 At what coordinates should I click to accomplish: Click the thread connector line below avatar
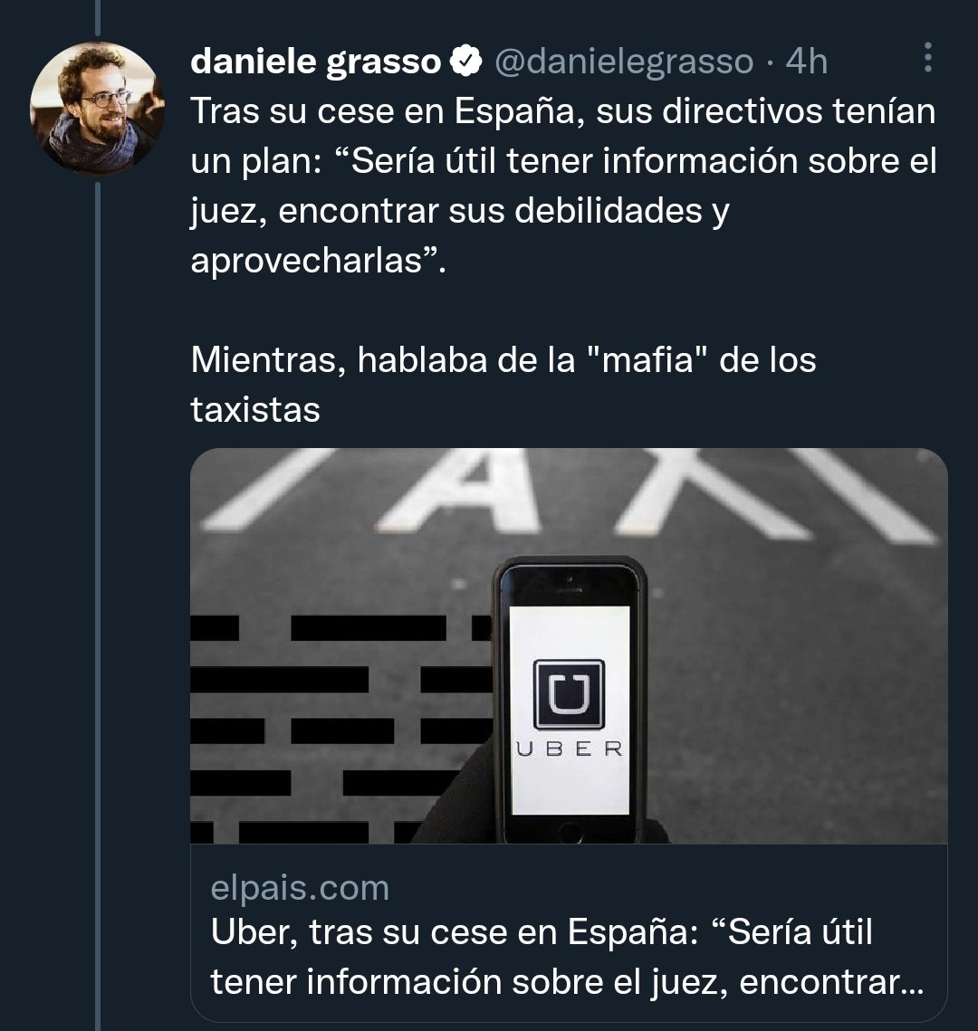pyautogui.click(x=98, y=606)
